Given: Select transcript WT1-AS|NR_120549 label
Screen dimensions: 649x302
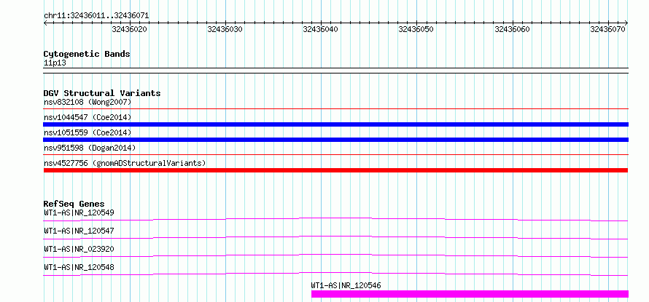Looking at the screenshot, I should pyautogui.click(x=79, y=212).
